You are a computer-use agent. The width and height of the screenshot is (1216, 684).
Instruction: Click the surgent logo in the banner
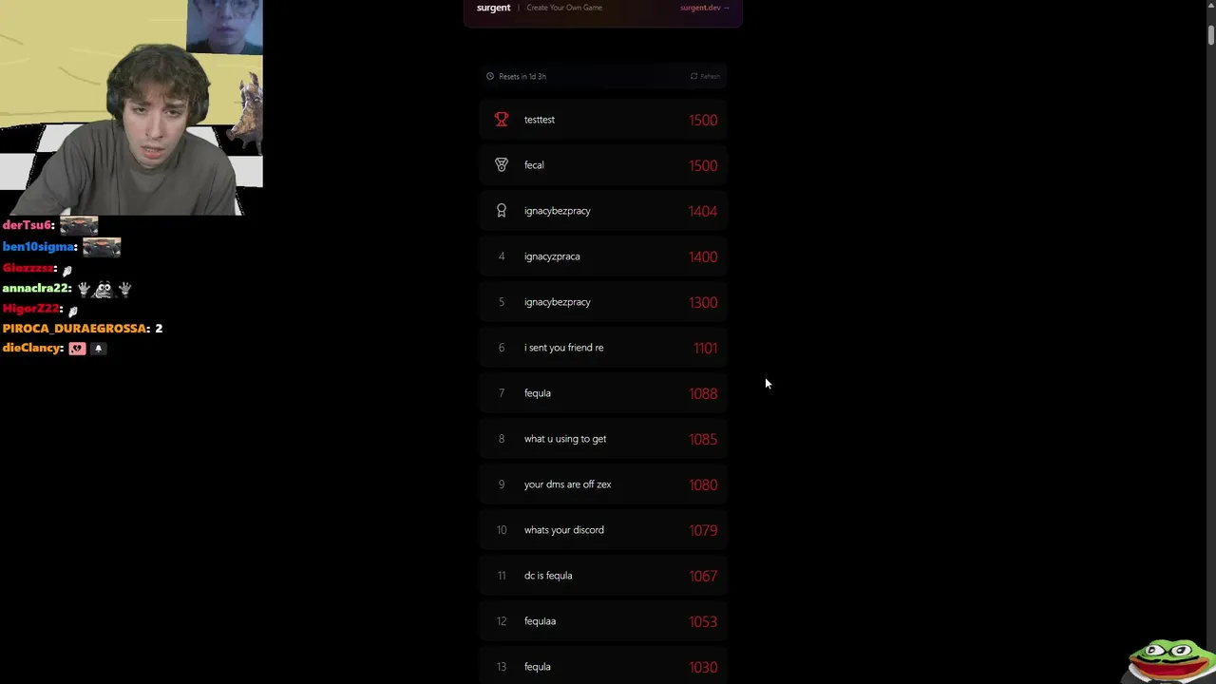(x=493, y=8)
